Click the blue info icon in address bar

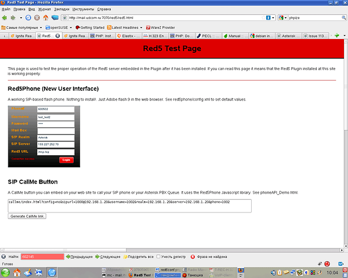[x=268, y=18]
